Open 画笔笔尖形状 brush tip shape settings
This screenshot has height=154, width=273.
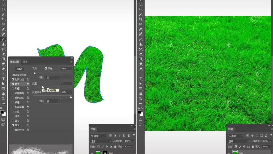click(19, 75)
